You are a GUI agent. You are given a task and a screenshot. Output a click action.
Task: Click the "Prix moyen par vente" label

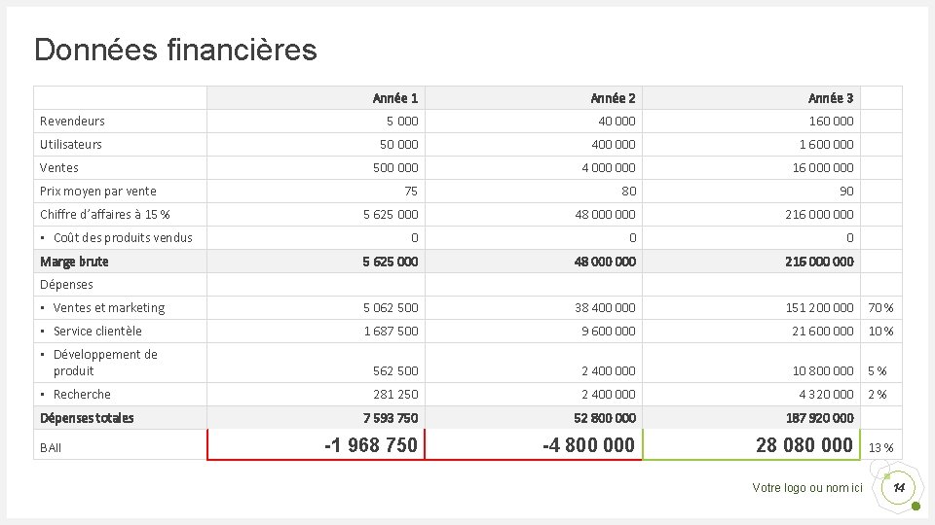[98, 192]
